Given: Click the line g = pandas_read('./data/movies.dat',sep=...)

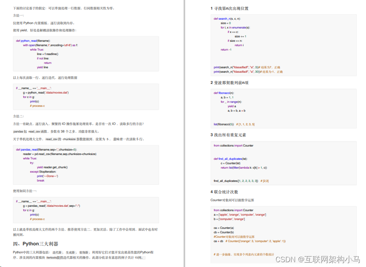Looking at the screenshot, I should (x=52, y=206).
